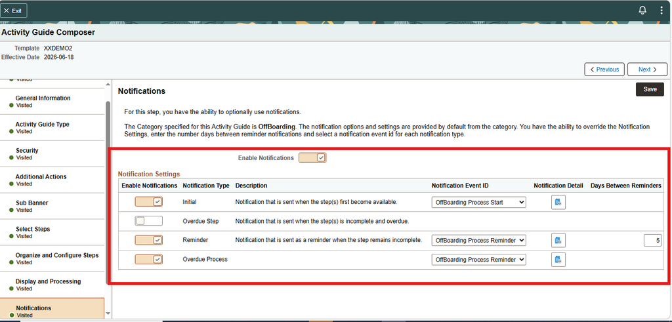
Task: Open Notification Detail for the Overdue Process row
Action: coord(558,260)
